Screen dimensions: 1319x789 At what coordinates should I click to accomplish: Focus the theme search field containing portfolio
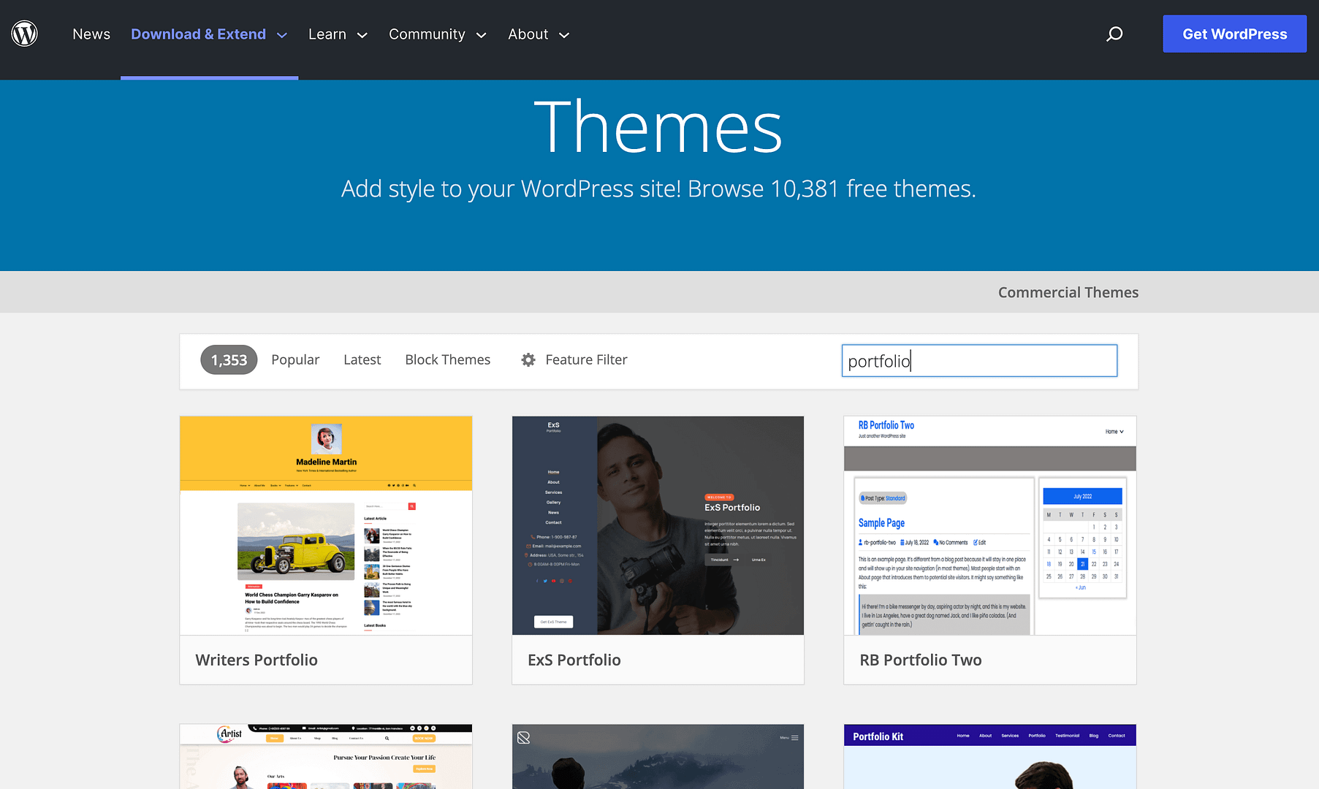tap(979, 361)
